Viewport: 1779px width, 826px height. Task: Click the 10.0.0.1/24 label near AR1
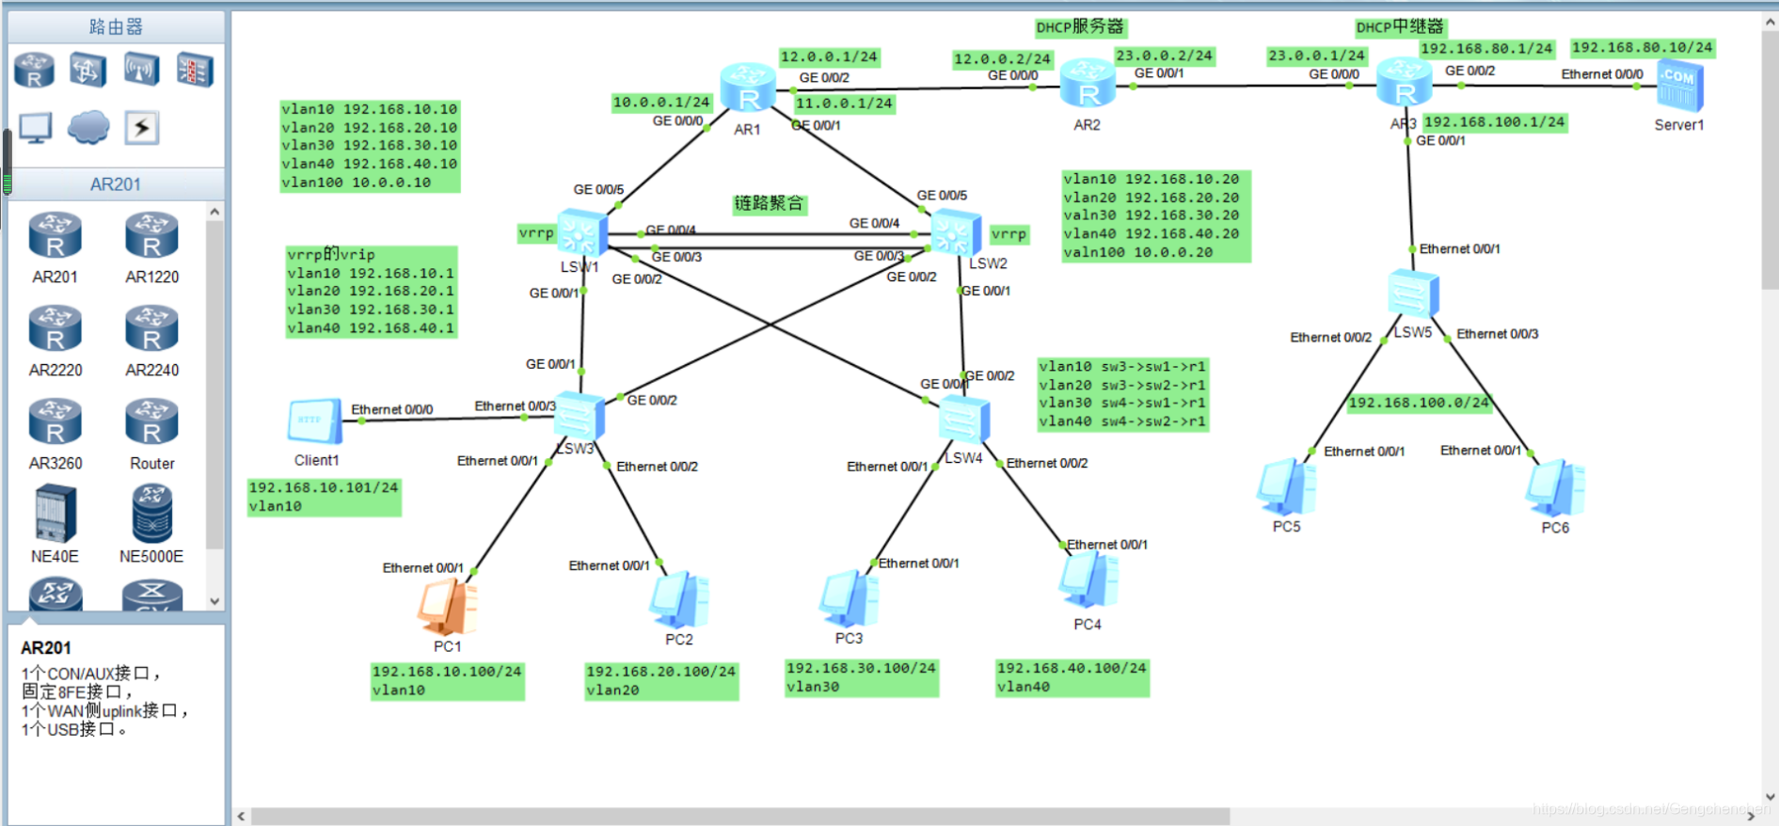coord(661,102)
